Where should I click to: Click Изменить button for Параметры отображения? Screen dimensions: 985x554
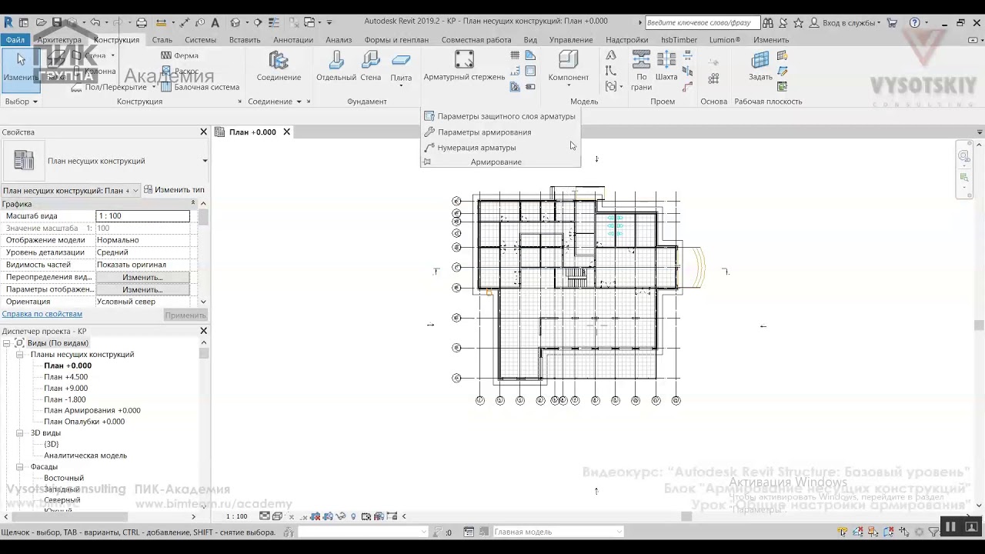pyautogui.click(x=142, y=289)
